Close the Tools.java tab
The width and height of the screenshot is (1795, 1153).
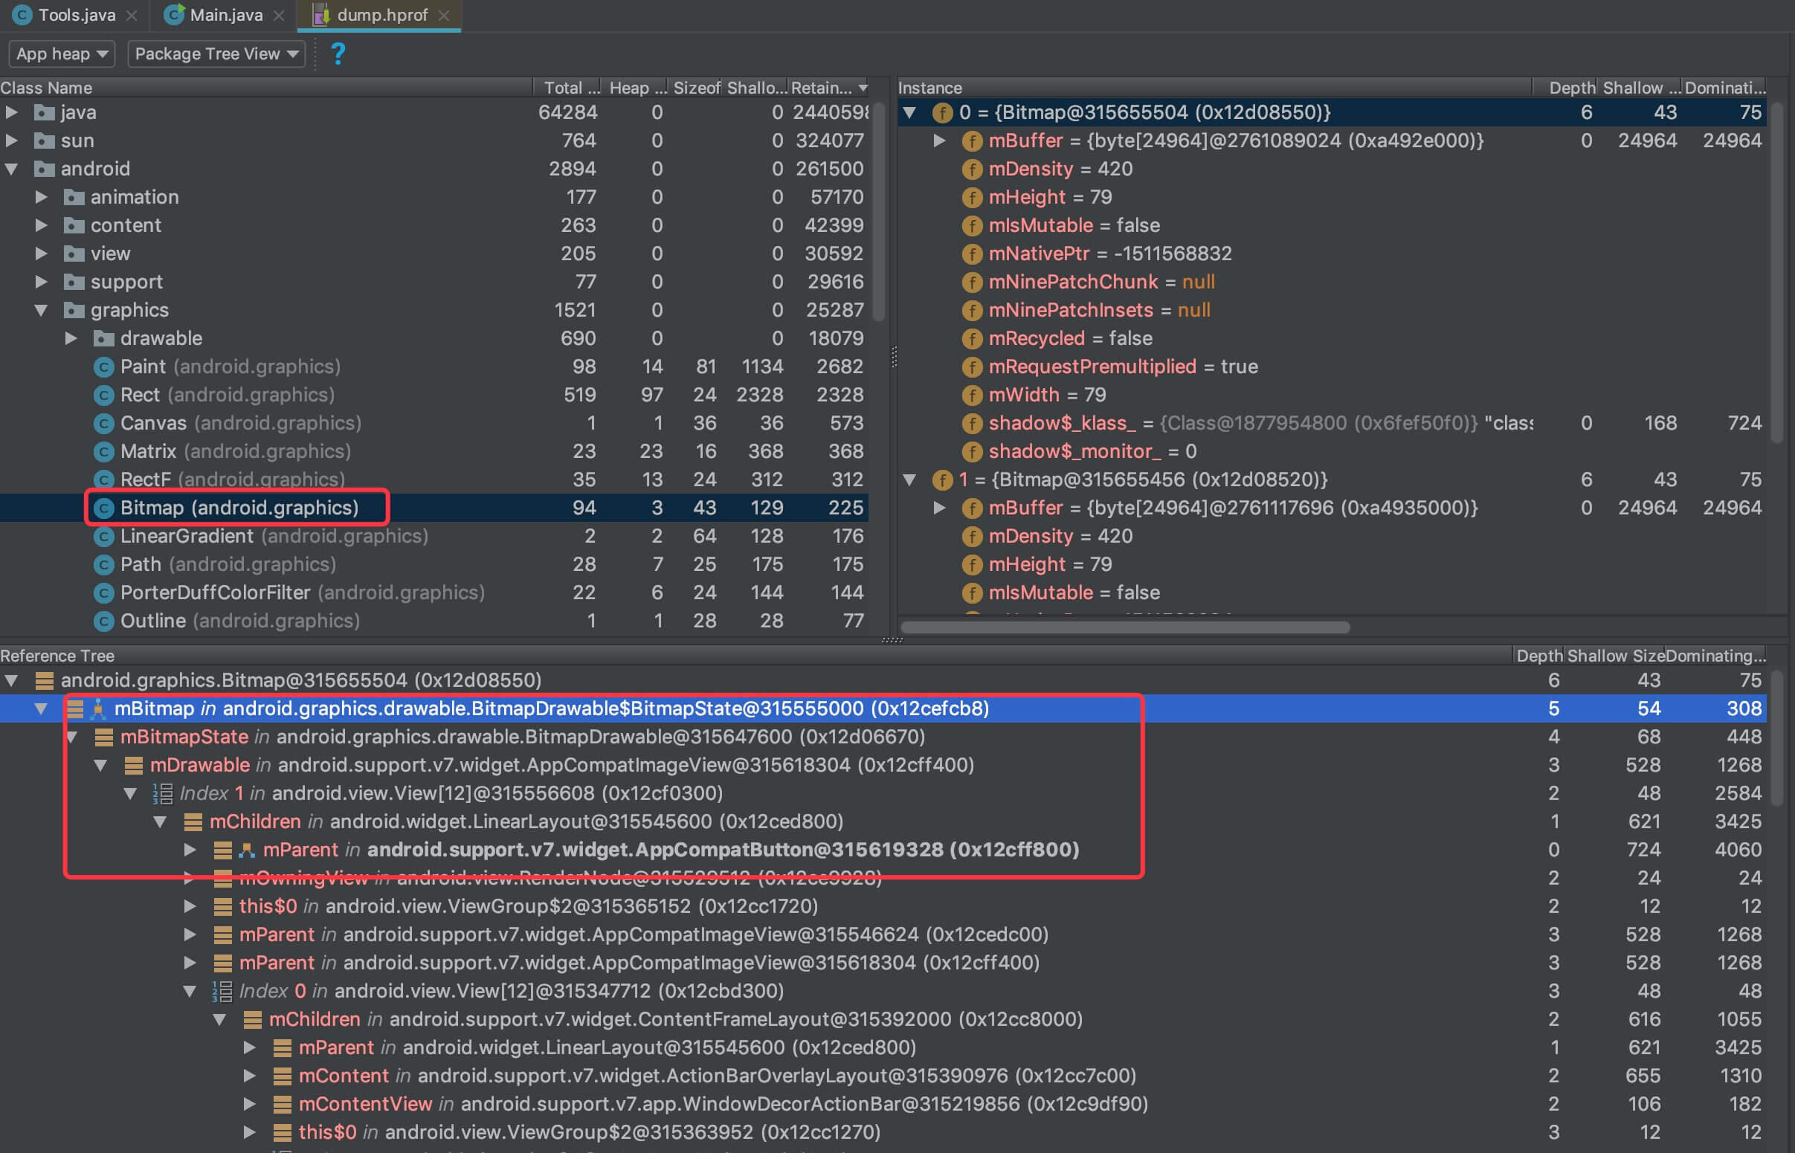click(x=132, y=15)
